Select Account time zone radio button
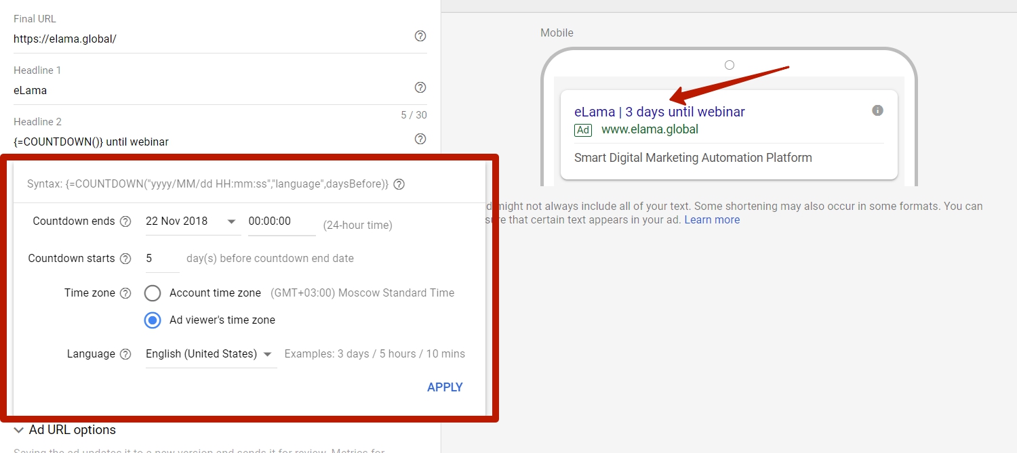This screenshot has height=453, width=1017. tap(153, 293)
